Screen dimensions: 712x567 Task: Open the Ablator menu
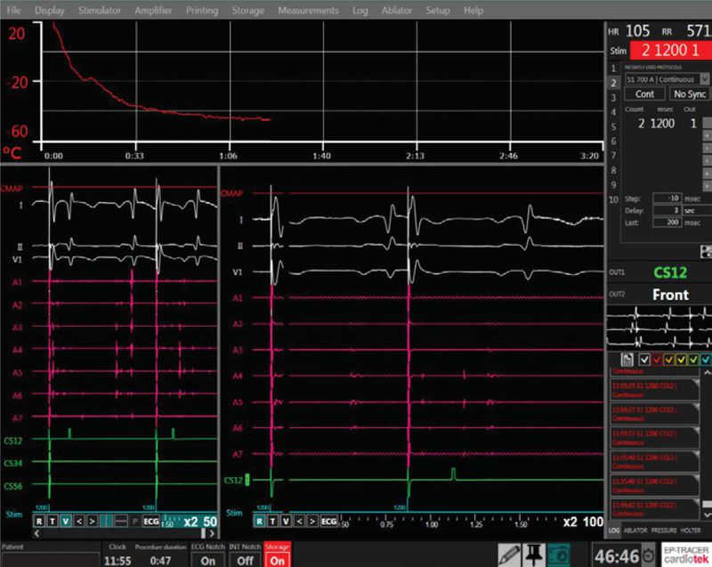[x=396, y=10]
